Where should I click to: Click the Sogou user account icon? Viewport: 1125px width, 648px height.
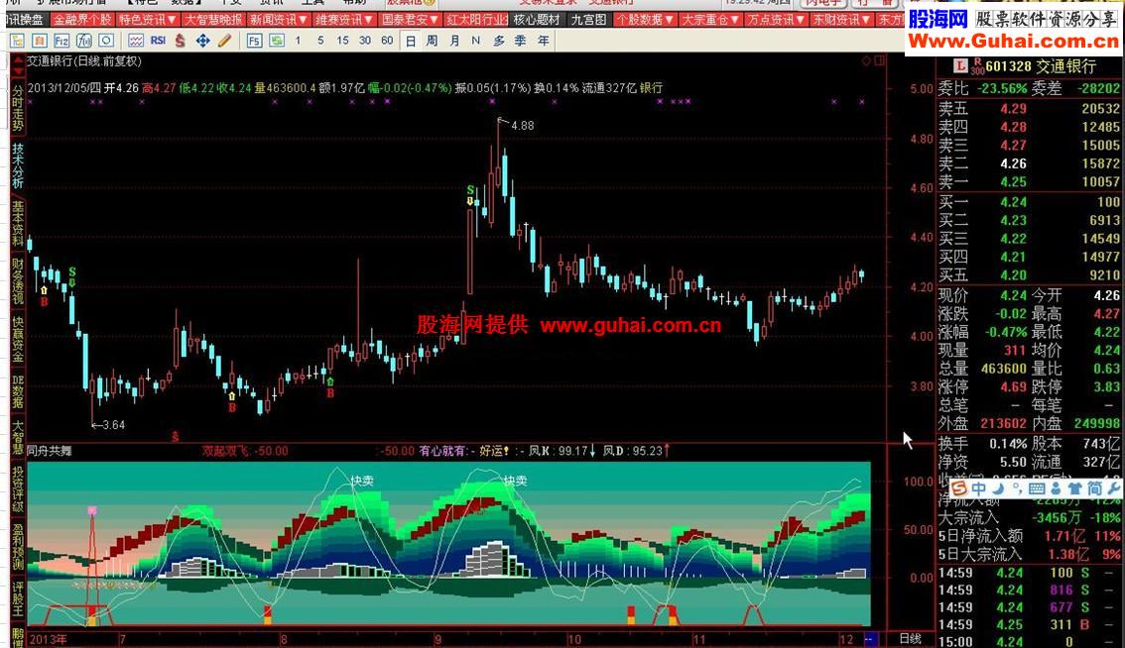point(1056,488)
